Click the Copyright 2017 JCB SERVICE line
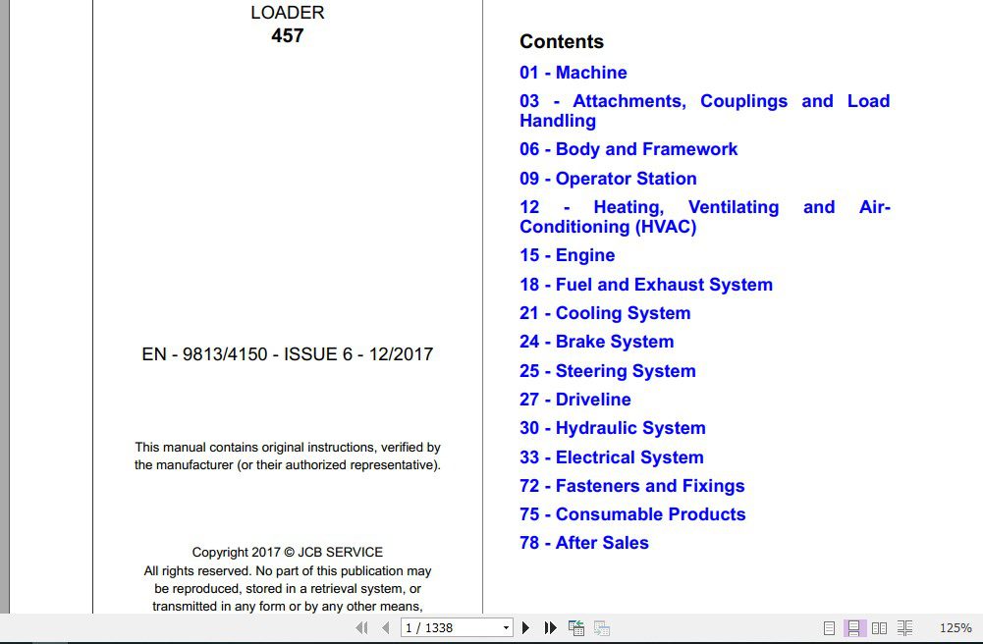 tap(287, 553)
